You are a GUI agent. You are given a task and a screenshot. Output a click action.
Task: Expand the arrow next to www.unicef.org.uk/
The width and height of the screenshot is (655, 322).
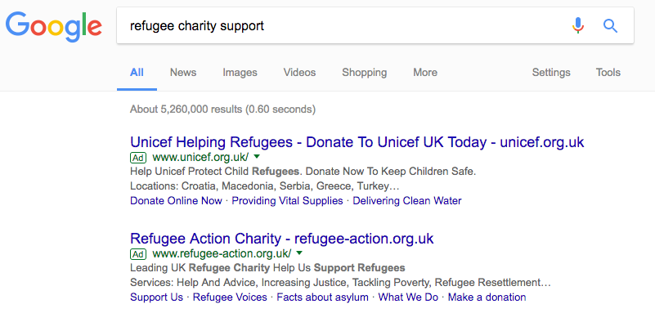pyautogui.click(x=257, y=157)
